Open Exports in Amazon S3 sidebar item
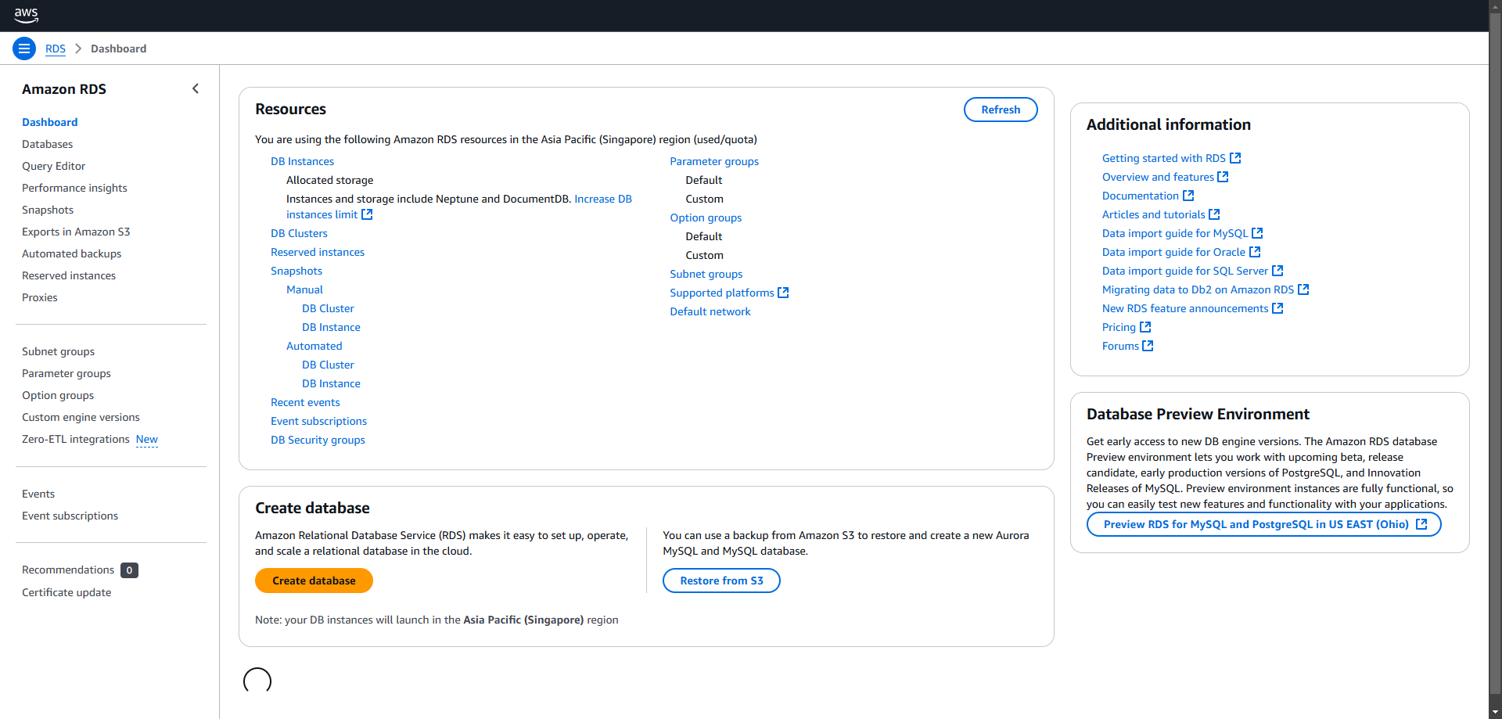 tap(76, 232)
